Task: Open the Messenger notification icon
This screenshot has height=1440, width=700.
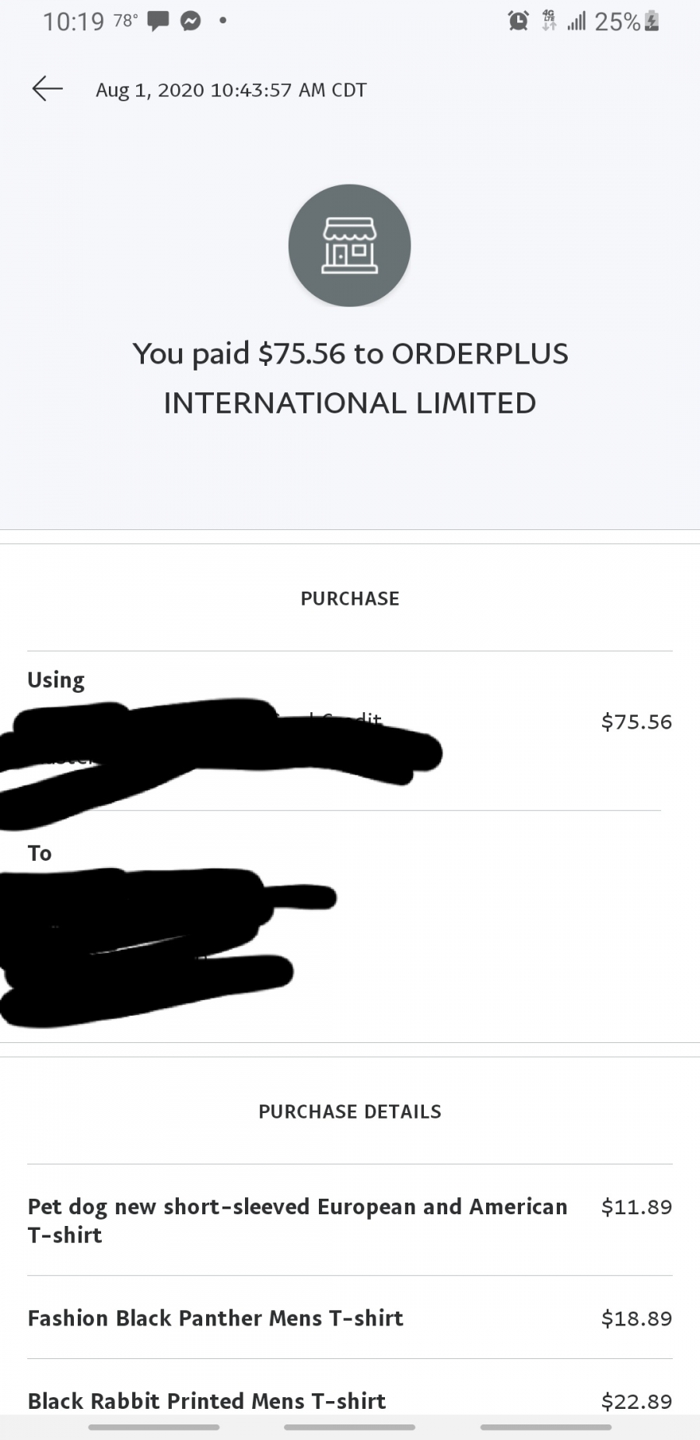Action: (x=191, y=22)
